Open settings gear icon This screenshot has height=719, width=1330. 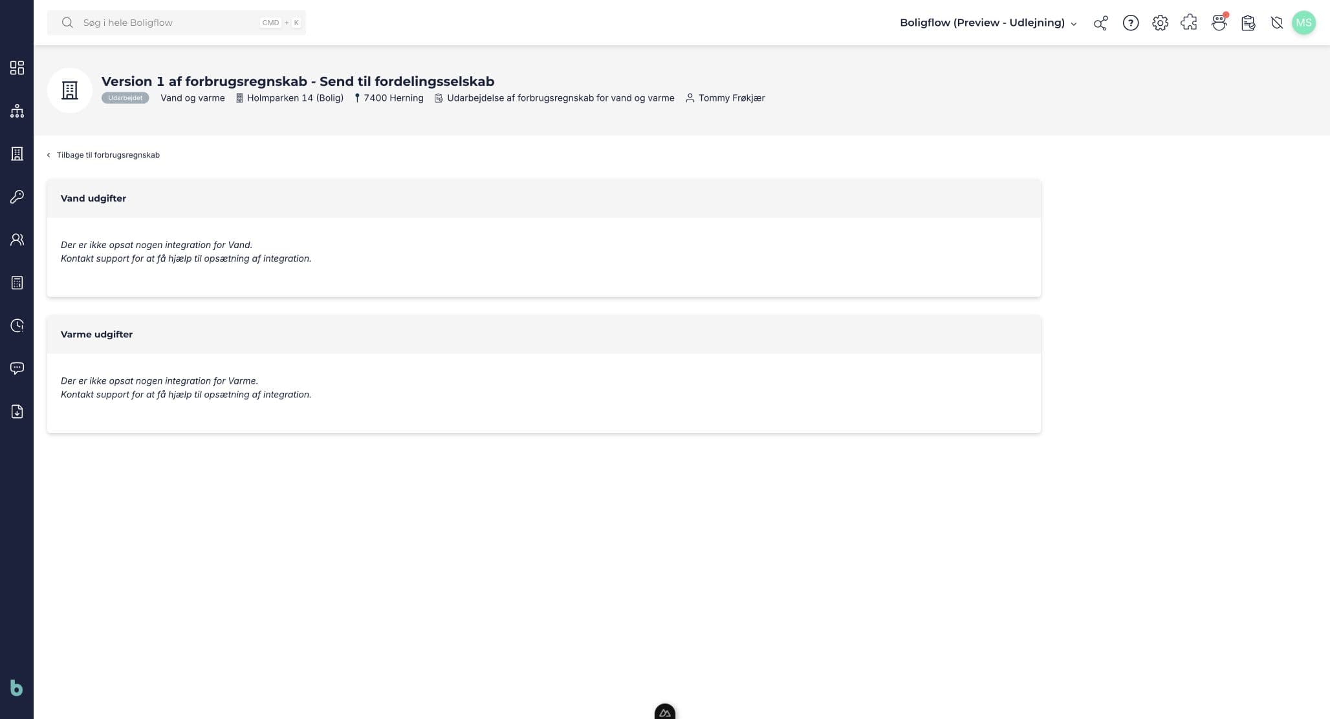click(1160, 23)
